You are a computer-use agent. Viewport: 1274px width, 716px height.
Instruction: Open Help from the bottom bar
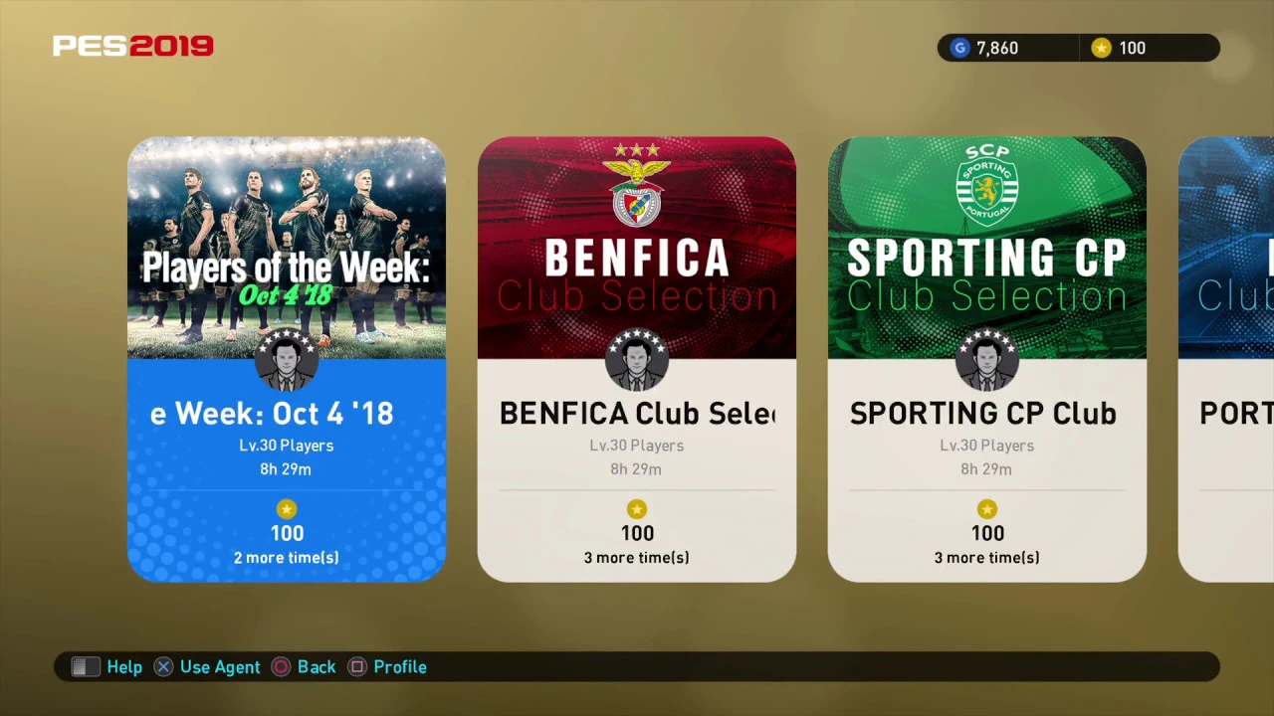pos(124,667)
